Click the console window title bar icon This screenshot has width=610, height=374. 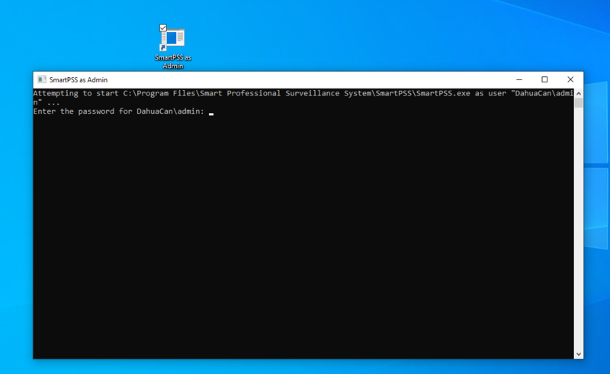pos(42,79)
